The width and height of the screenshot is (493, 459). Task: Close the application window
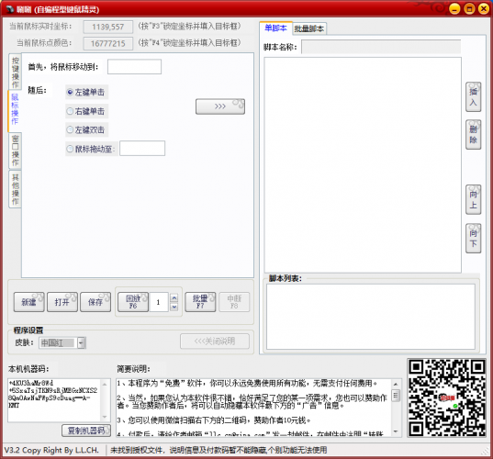coord(484,8)
